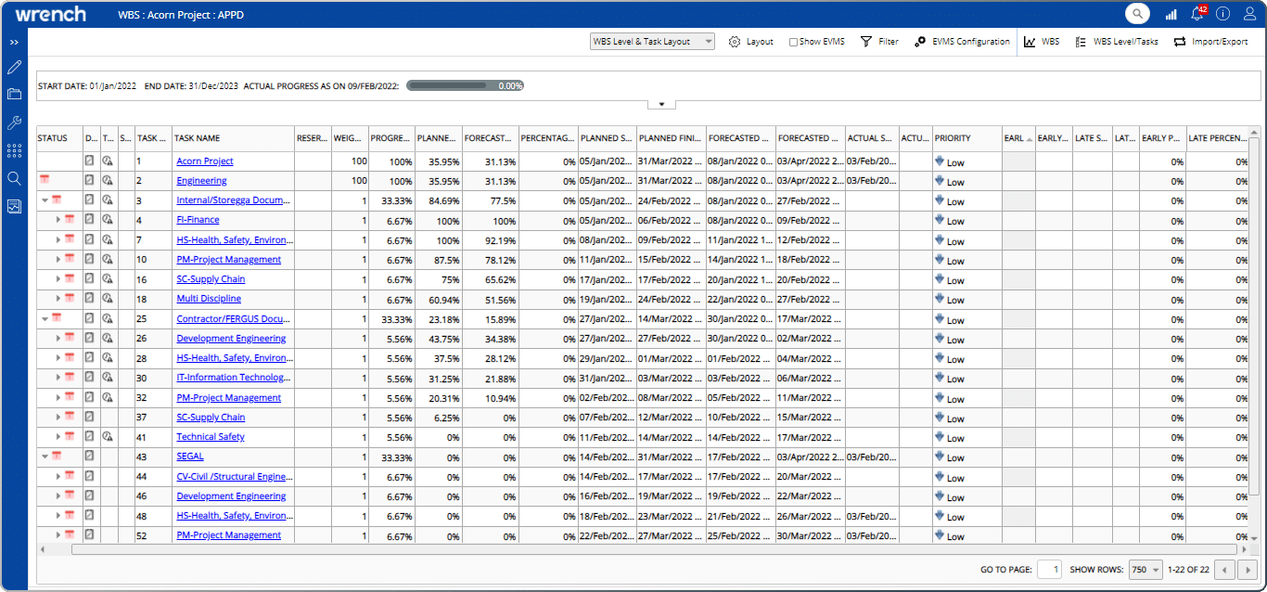Open the Filter funnel option
This screenshot has height=592, width=1267.
(879, 42)
